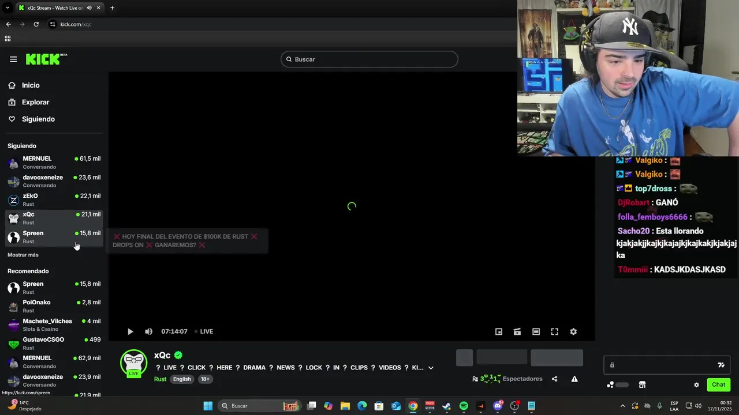Click the green Chat button
This screenshot has height=415, width=739.
718,384
